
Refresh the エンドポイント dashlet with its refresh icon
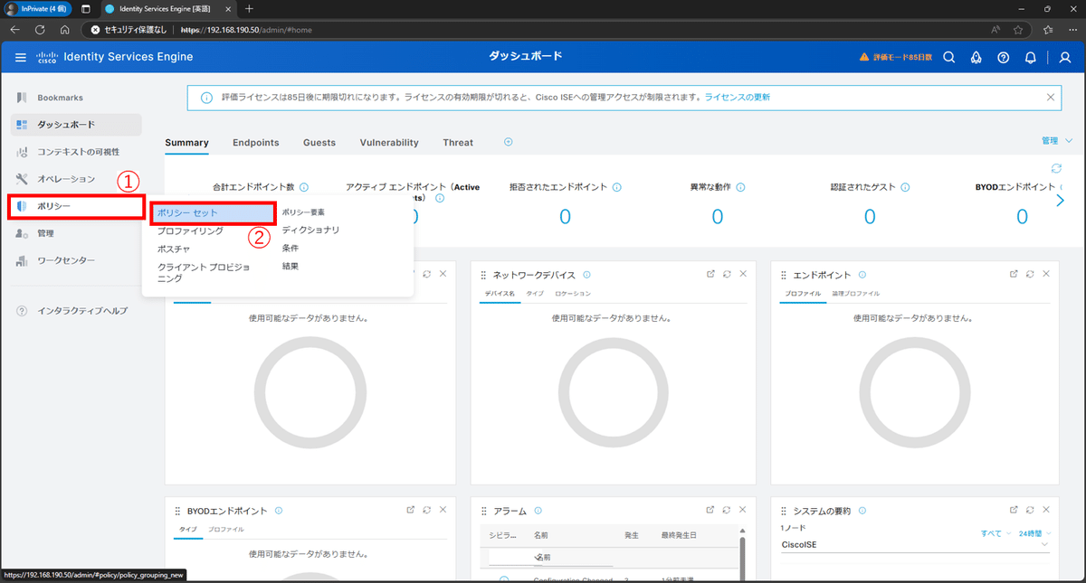(1030, 272)
